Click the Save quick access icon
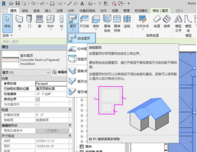The image size is (197, 152). pos(17,4)
